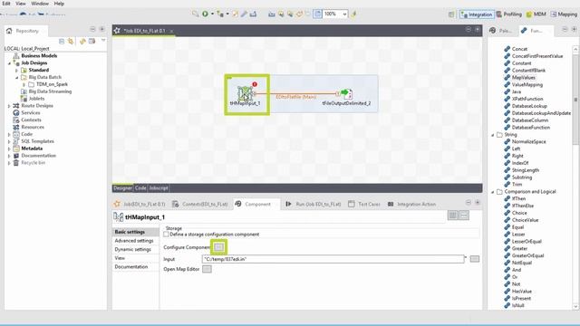580x326 pixels.
Task: Click the green Run button in toolbar
Action: [205, 14]
